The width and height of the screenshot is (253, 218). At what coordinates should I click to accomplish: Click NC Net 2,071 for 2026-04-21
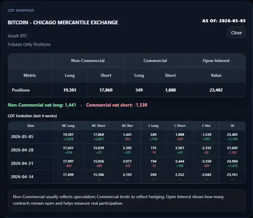pos(127,161)
